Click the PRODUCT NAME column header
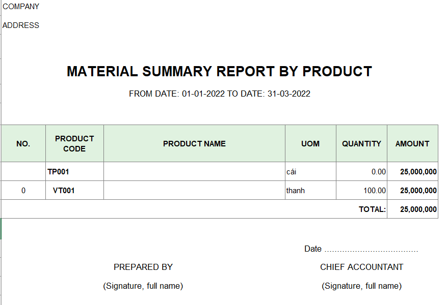This screenshot has width=447, height=305. tap(194, 143)
